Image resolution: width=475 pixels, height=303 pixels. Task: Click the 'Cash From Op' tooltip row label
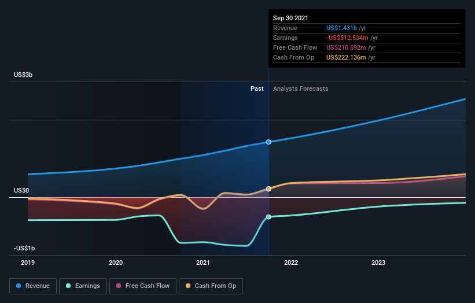(x=293, y=57)
